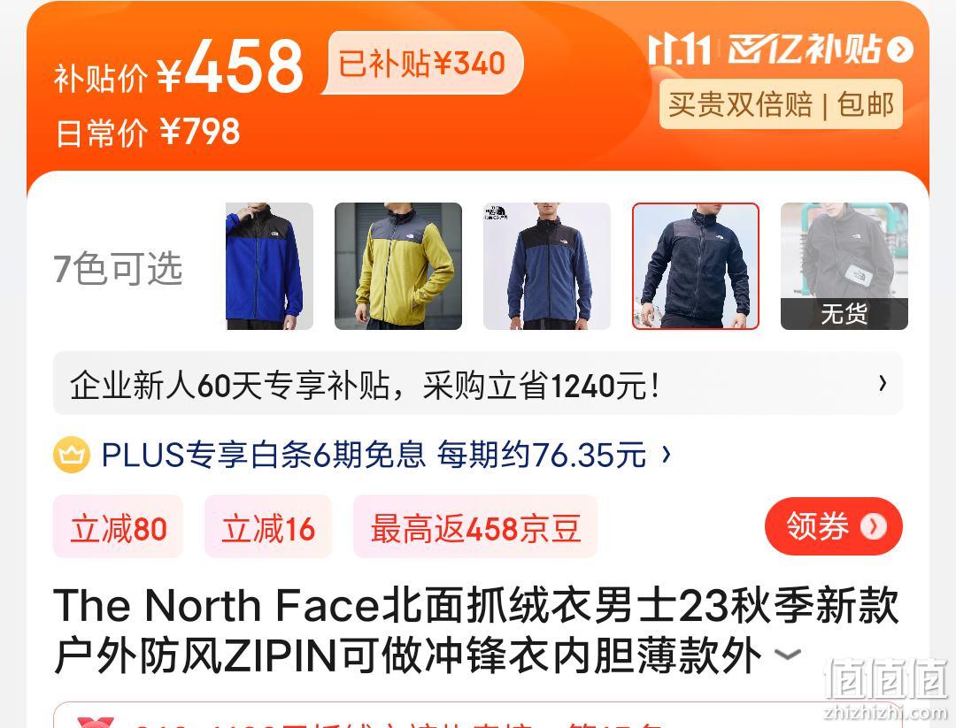The height and width of the screenshot is (728, 956).
Task: Tap the out-of-stock 无货 jacket thumbnail
Action: click(844, 266)
